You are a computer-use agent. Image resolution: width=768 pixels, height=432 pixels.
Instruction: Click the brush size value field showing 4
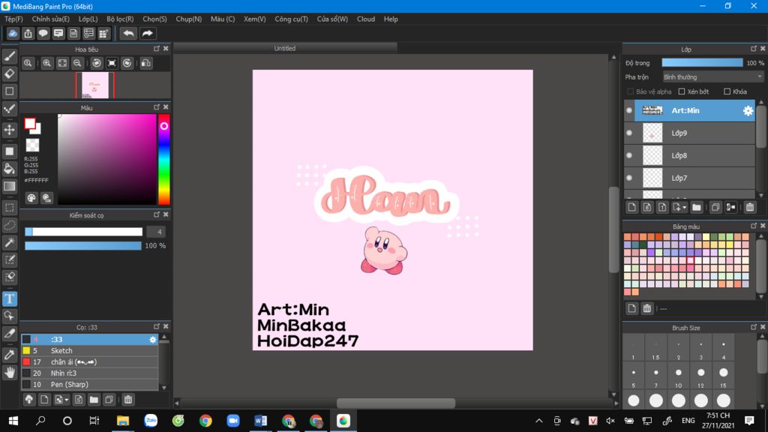[156, 232]
